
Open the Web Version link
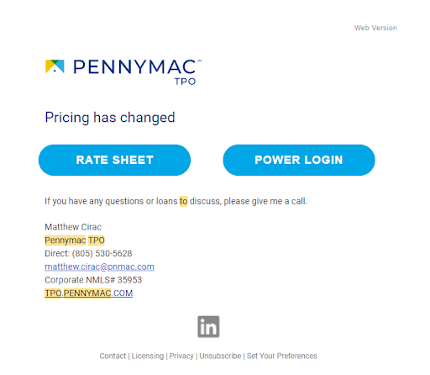[x=375, y=28]
